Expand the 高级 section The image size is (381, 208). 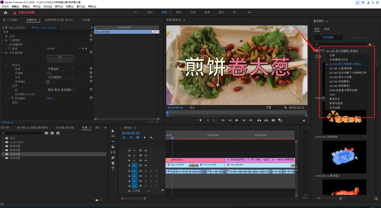click(6, 102)
